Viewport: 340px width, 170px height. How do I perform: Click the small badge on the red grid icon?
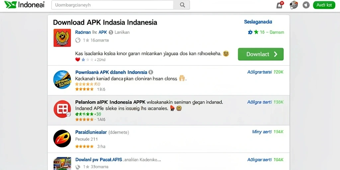point(68,114)
